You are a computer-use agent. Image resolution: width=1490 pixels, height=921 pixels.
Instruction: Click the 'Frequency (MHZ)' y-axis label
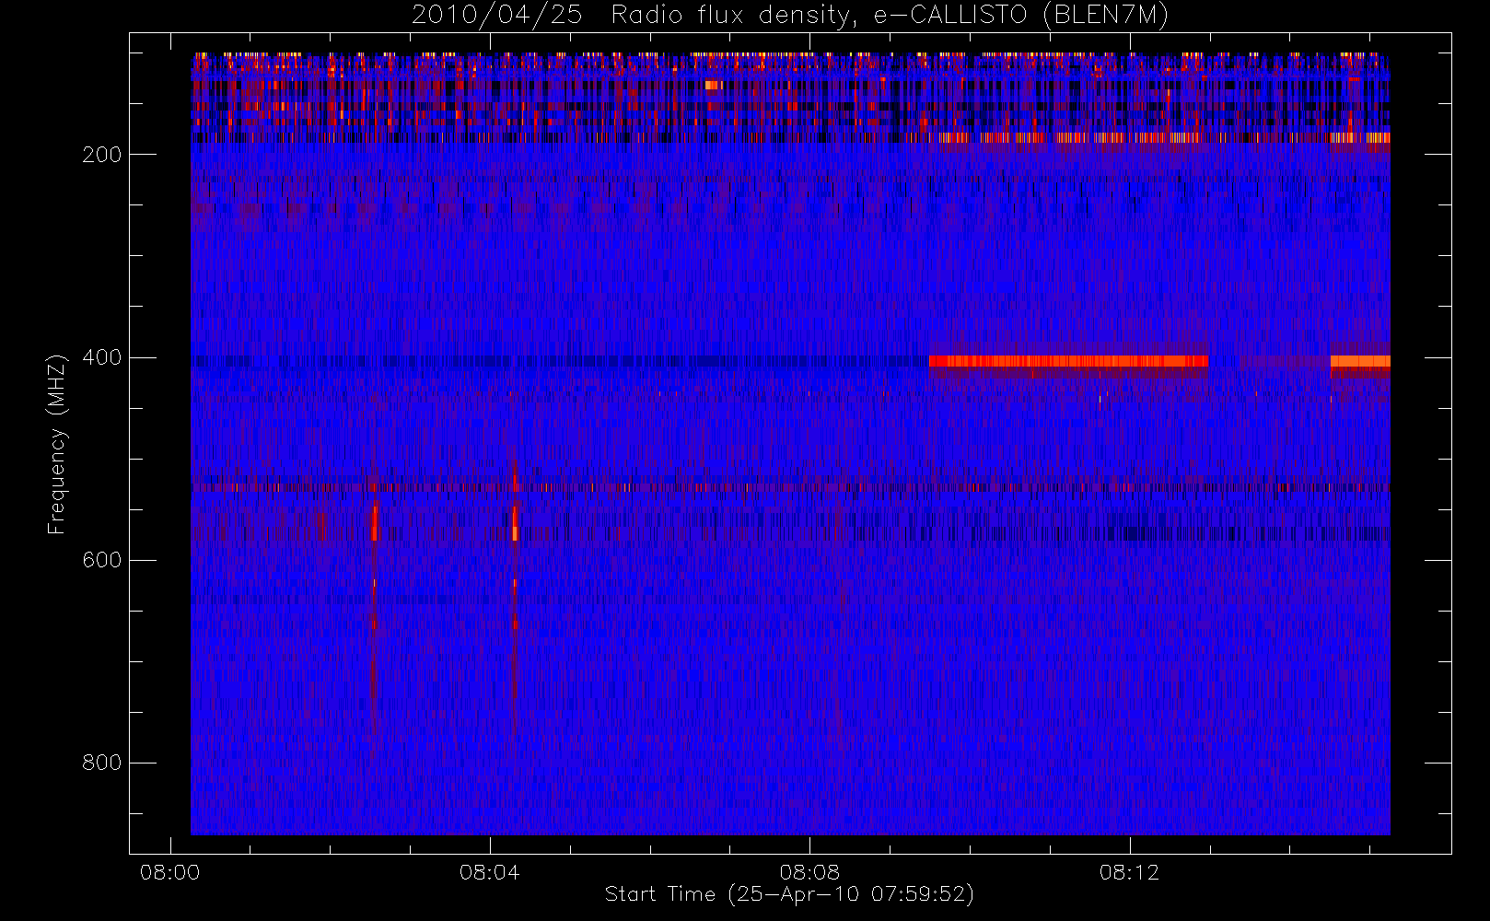pyautogui.click(x=57, y=444)
